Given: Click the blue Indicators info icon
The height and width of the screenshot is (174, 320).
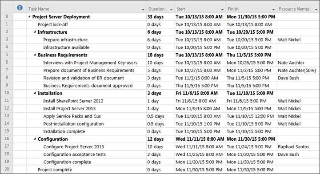Looking at the screenshot, I should pyautogui.click(x=20, y=8).
